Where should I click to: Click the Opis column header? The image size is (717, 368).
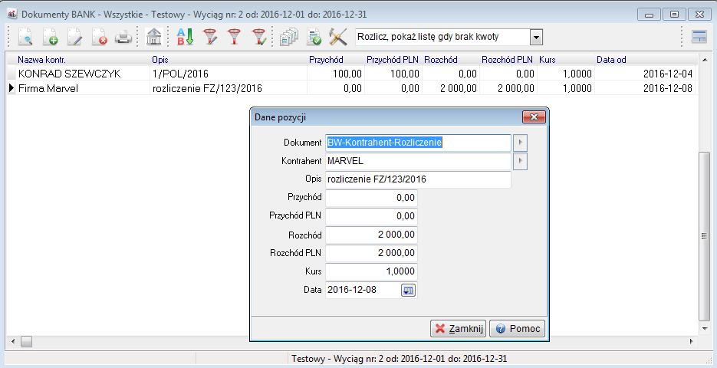pyautogui.click(x=229, y=60)
